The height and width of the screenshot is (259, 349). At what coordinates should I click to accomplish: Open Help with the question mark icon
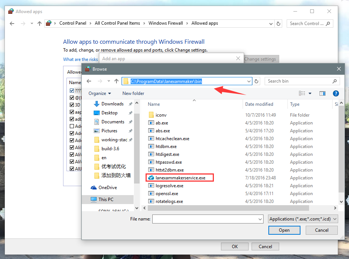pos(336,93)
